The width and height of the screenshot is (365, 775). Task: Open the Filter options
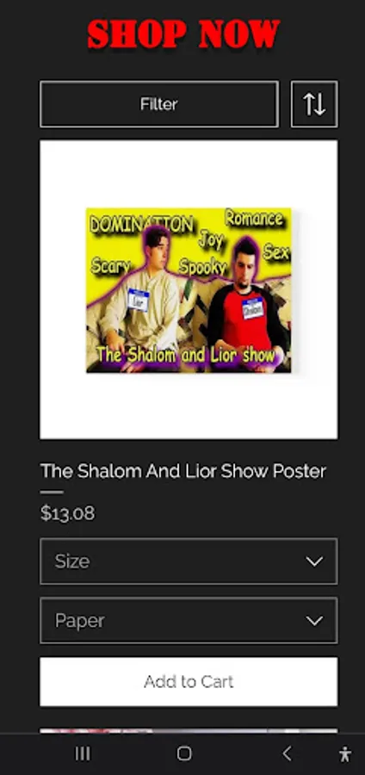click(159, 104)
